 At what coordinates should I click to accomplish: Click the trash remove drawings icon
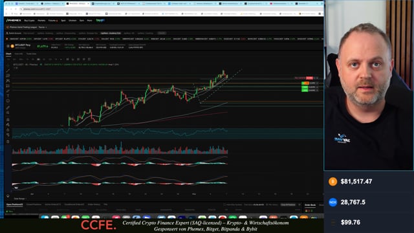8,142
